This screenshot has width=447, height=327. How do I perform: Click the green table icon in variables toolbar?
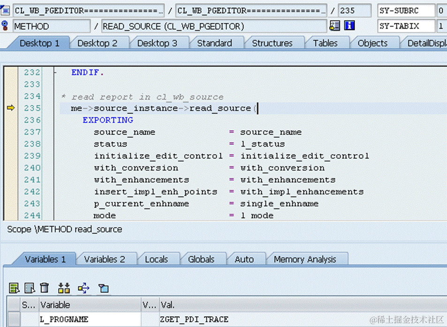click(14, 288)
